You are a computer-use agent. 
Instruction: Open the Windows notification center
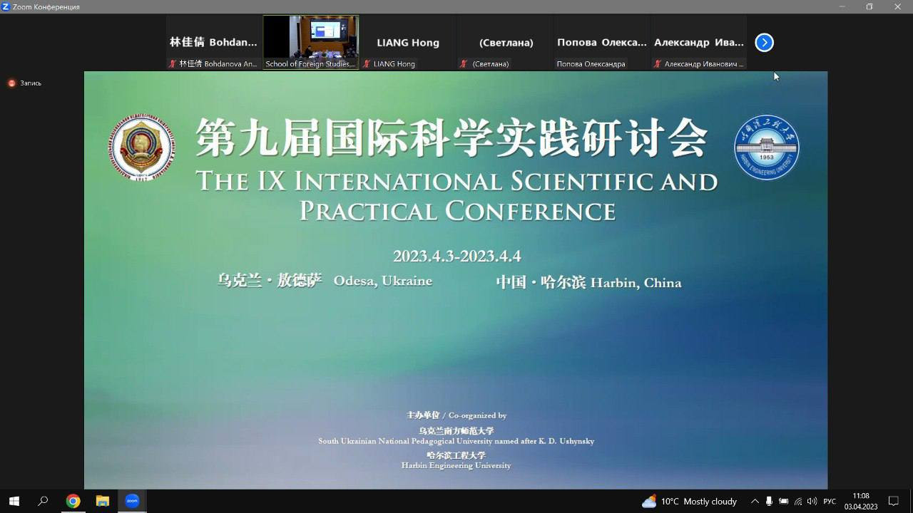click(893, 502)
